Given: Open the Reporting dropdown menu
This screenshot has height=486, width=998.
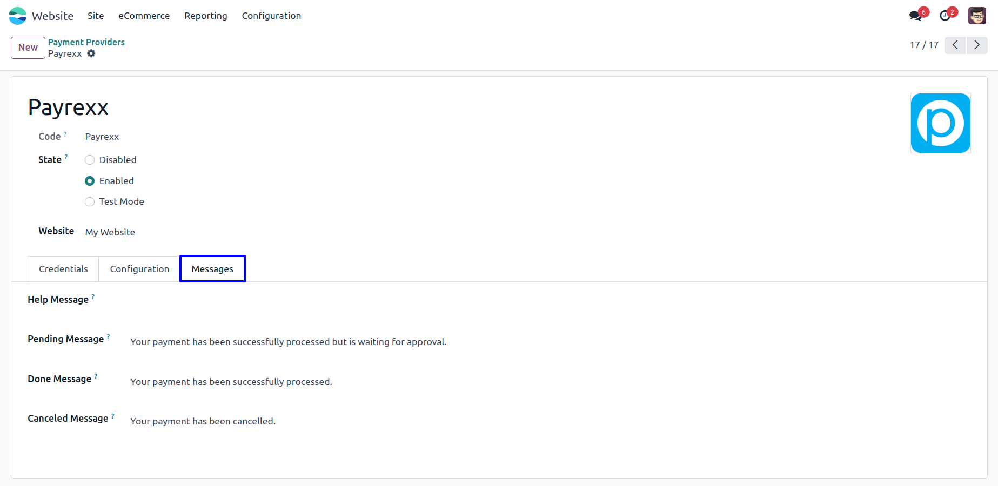Looking at the screenshot, I should (x=206, y=16).
